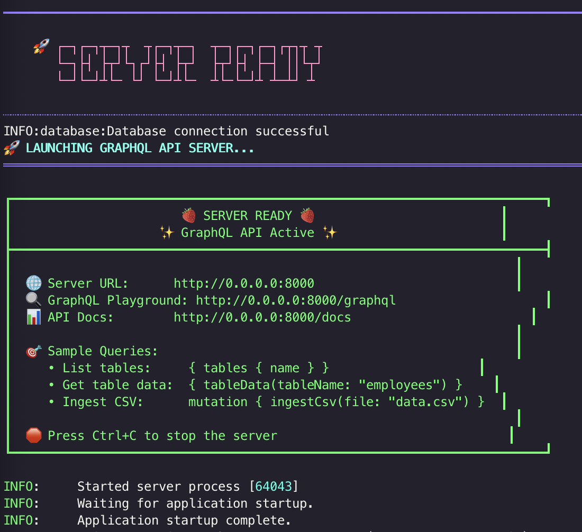Click the 'Database connection successful' log line

(166, 131)
